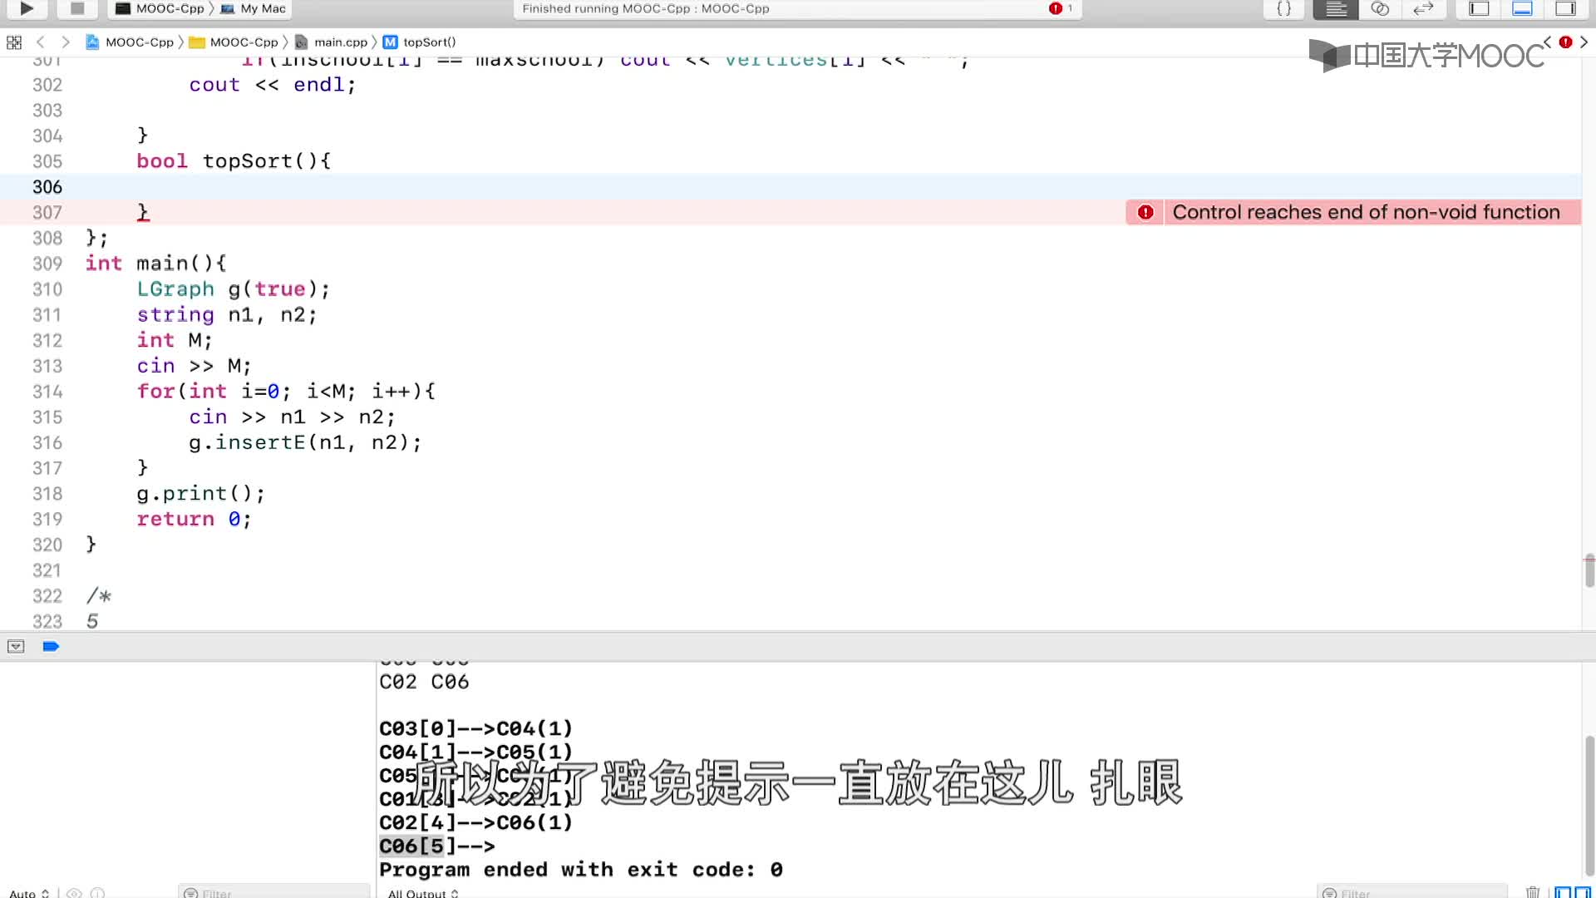Click the code editor vertical scrollbar
This screenshot has height=898, width=1596.
(1589, 570)
